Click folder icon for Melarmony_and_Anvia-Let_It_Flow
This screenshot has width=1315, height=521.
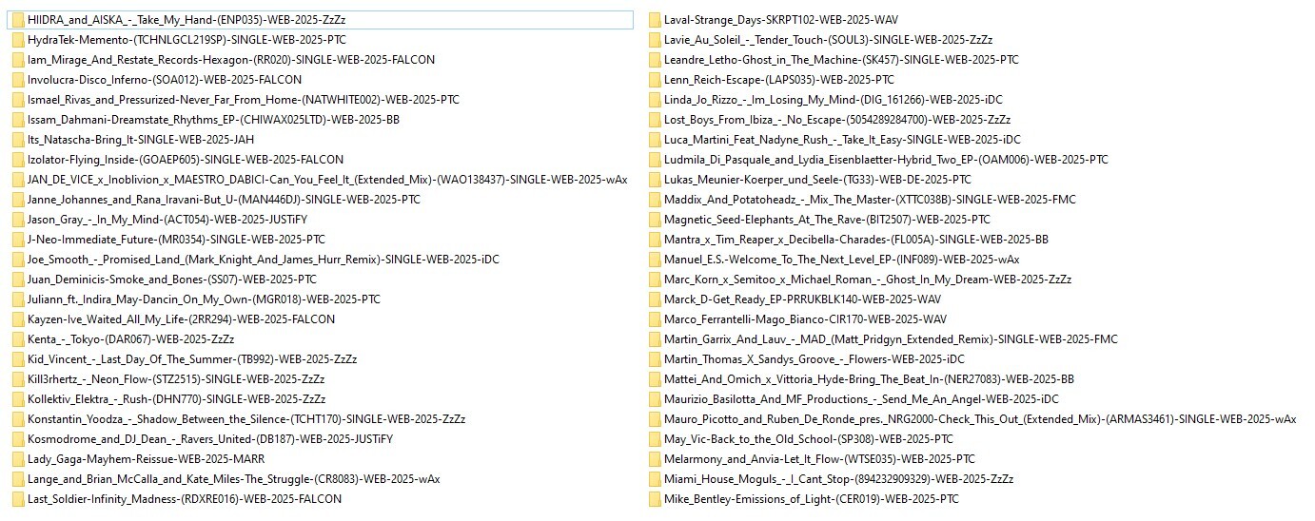pyautogui.click(x=655, y=459)
